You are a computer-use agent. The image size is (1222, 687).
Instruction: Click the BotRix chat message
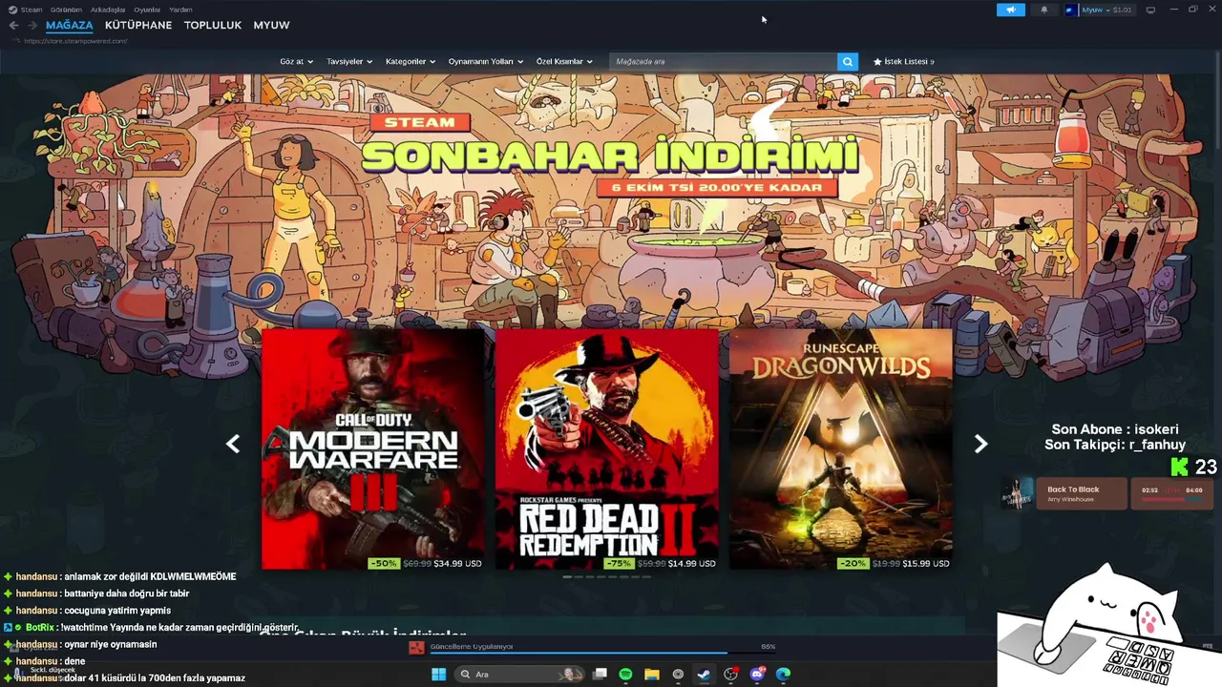click(150, 627)
